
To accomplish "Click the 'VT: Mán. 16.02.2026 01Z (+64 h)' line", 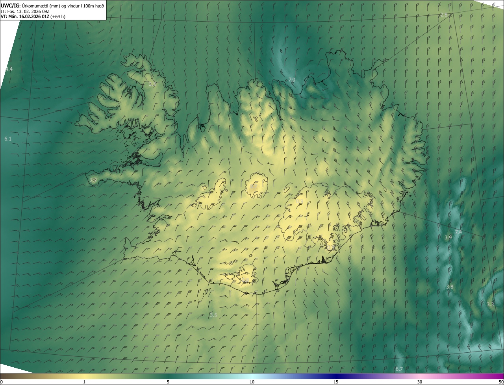I will point(33,17).
